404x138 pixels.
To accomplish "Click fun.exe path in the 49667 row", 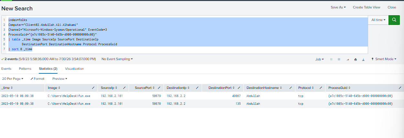I will (69, 96).
